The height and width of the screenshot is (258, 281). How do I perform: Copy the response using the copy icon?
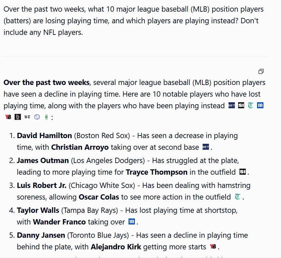coord(261,71)
